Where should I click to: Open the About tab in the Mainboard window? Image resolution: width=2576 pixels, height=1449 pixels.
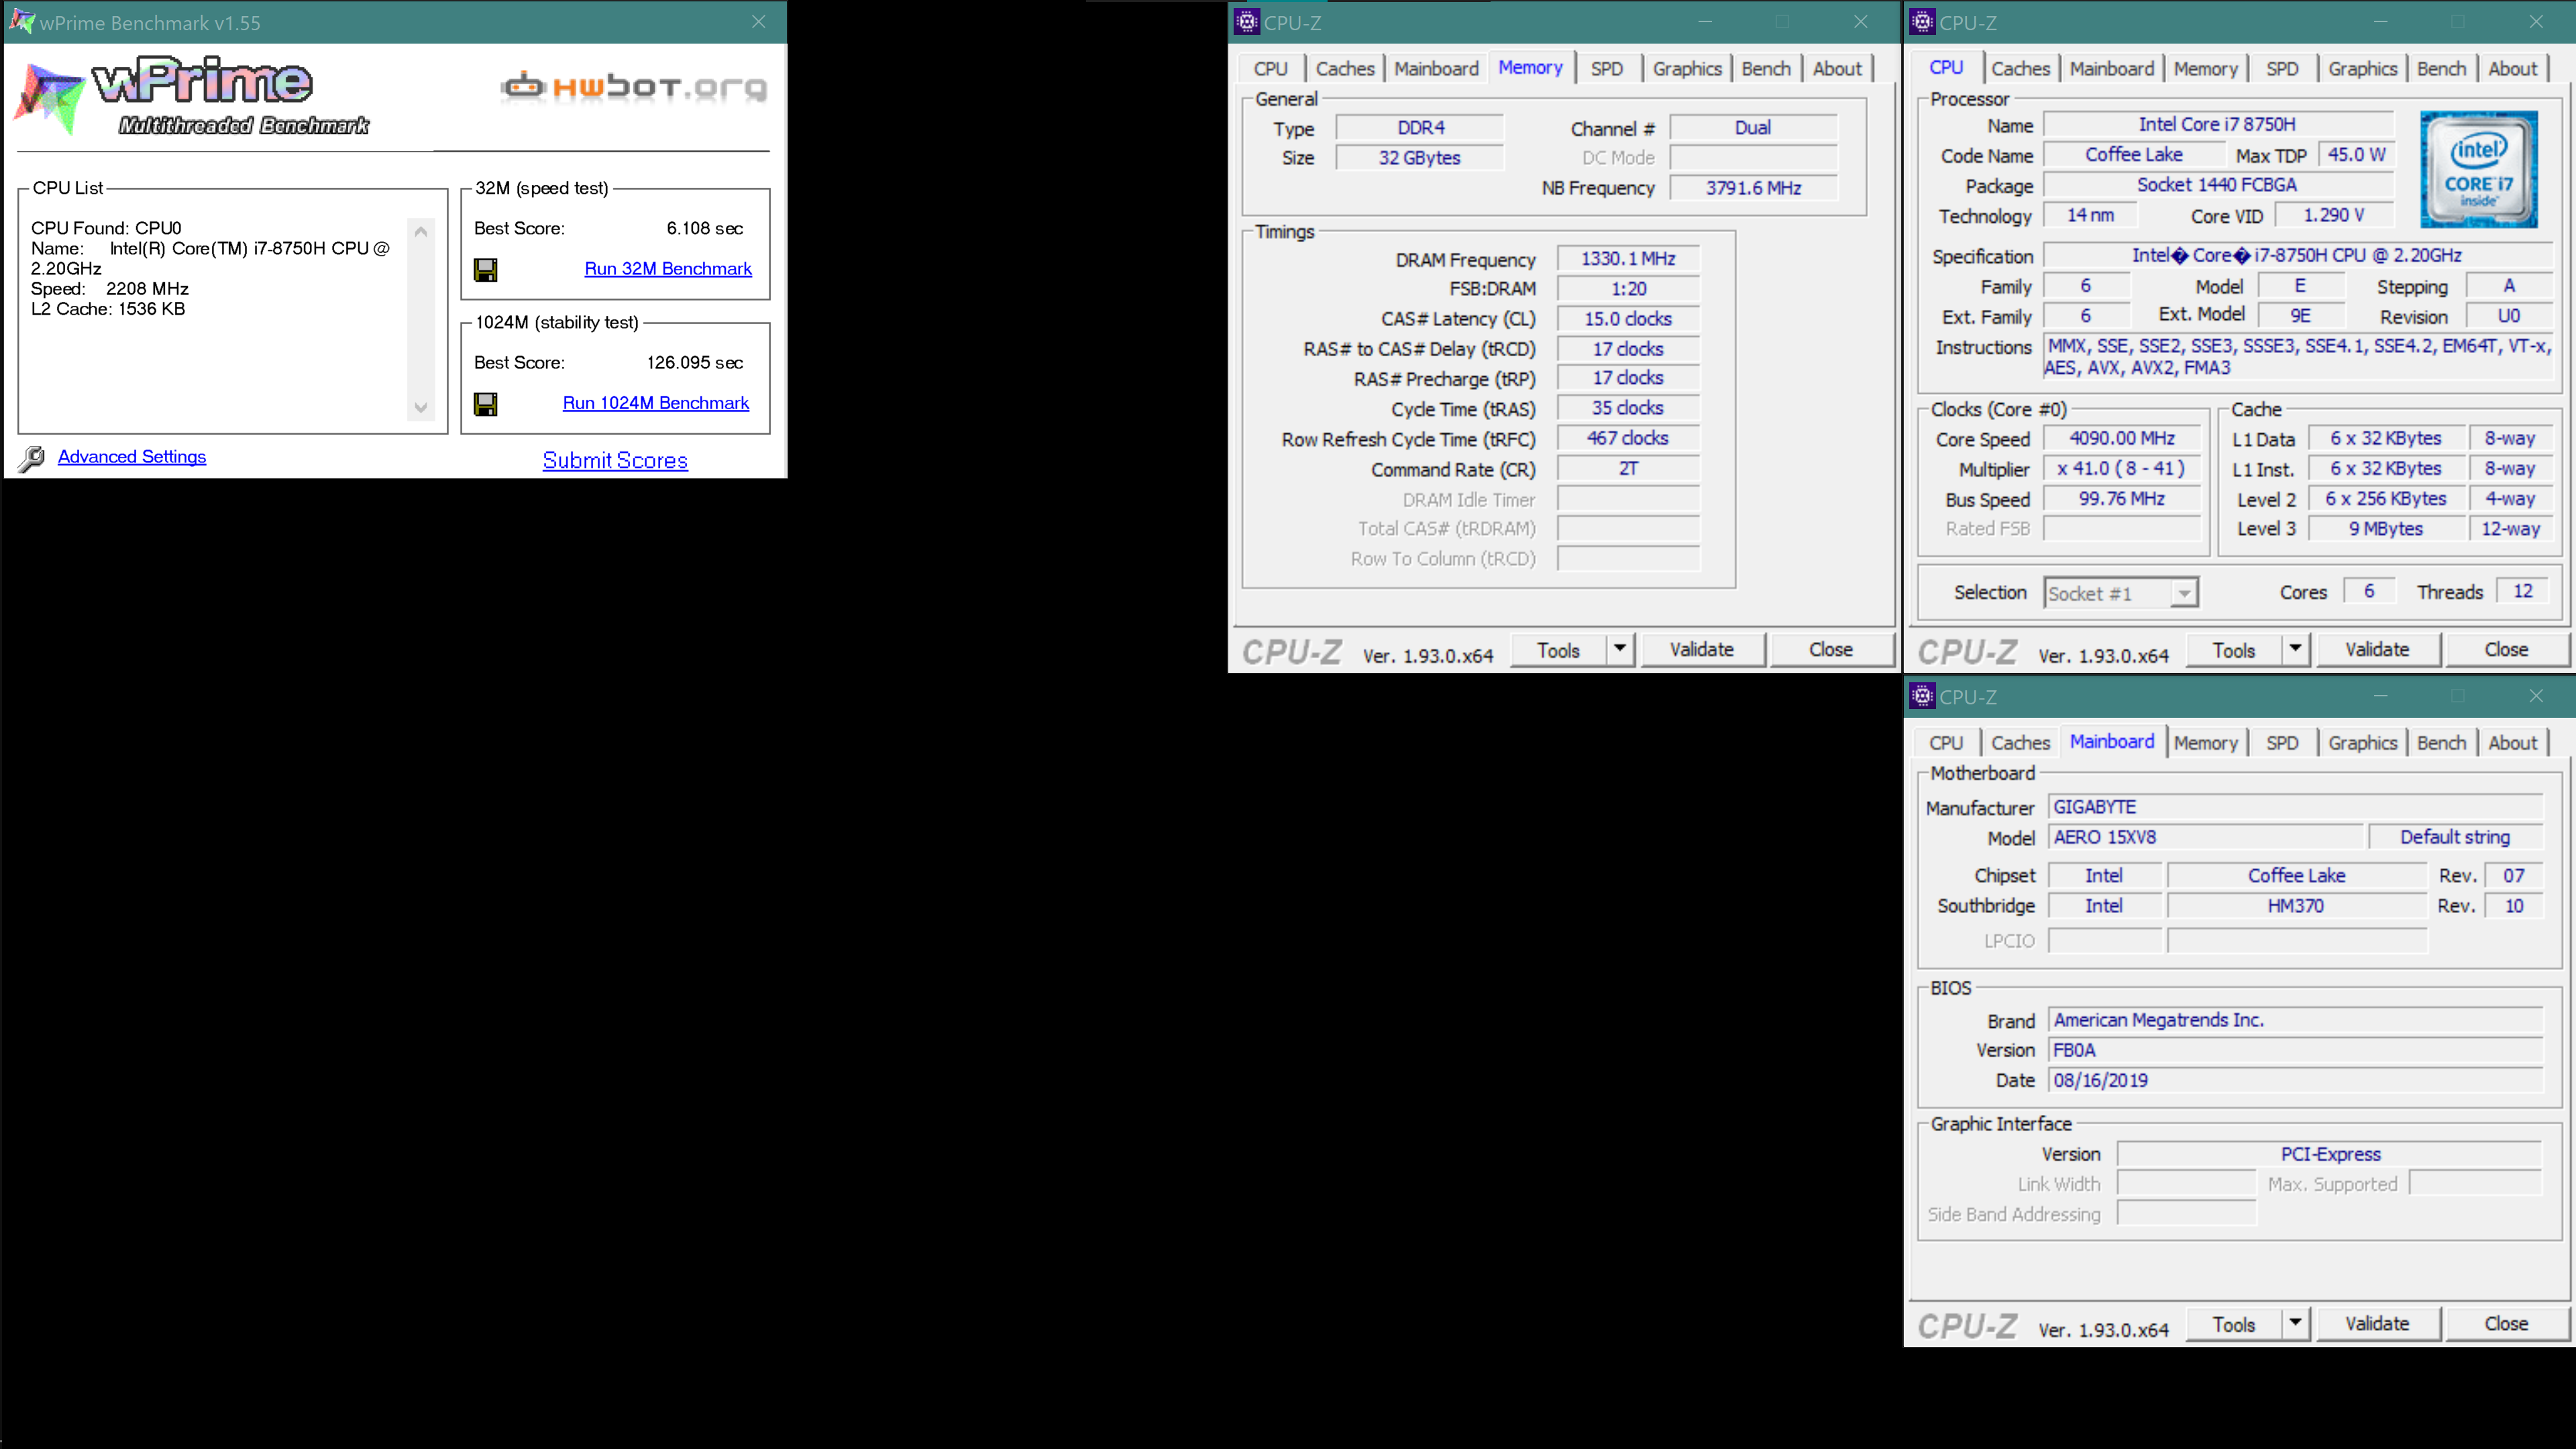2512,743
